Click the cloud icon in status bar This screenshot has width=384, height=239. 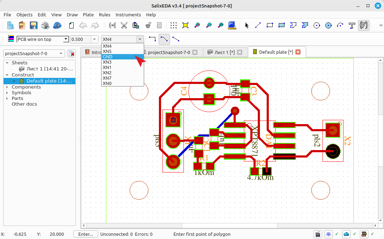coord(346,234)
